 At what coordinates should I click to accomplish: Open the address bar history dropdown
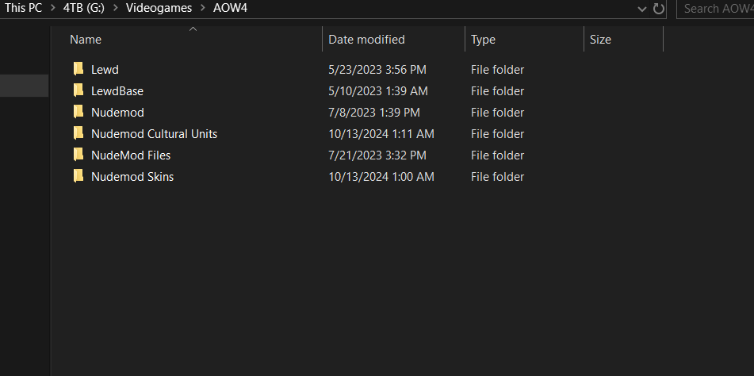click(x=642, y=9)
